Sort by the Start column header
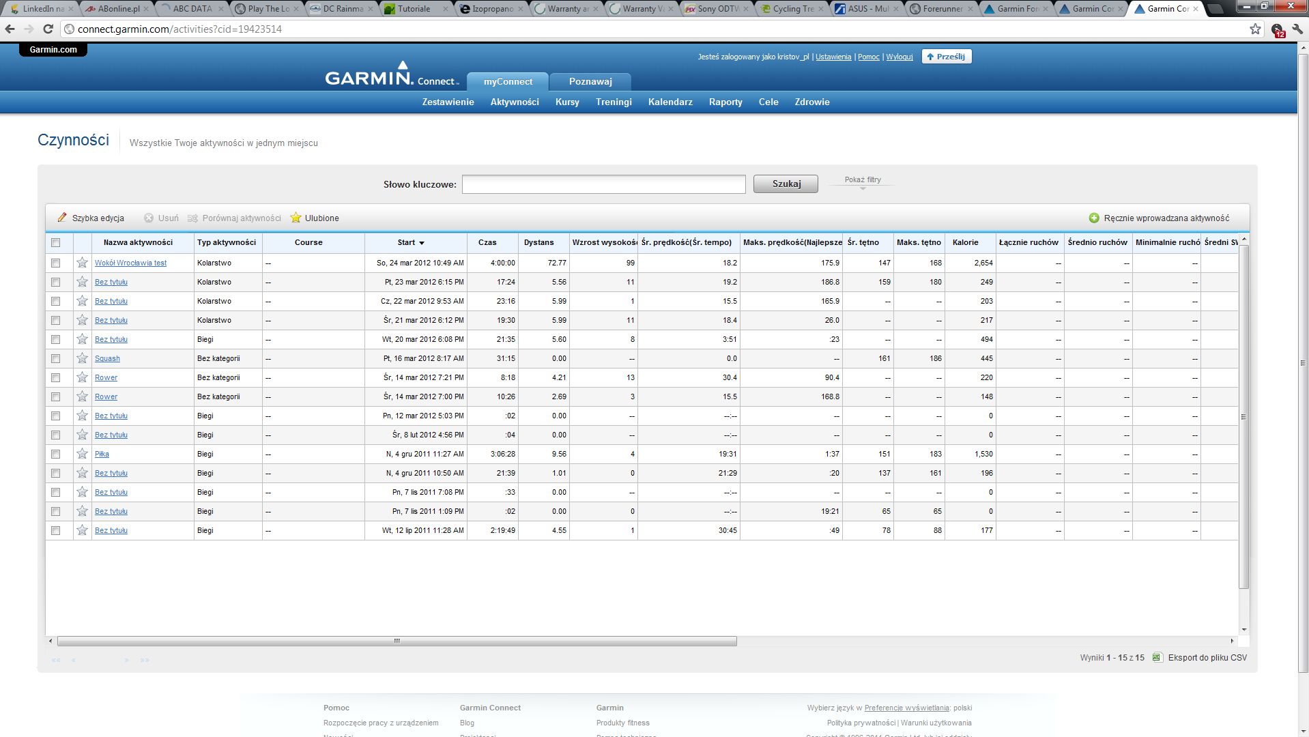 pyautogui.click(x=416, y=242)
